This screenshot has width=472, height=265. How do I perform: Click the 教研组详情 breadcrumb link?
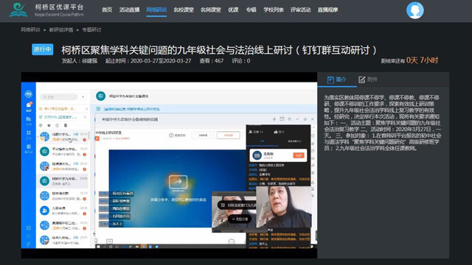click(x=61, y=29)
